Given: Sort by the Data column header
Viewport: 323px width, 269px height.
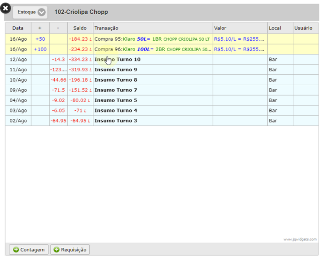Looking at the screenshot, I should coord(18,28).
